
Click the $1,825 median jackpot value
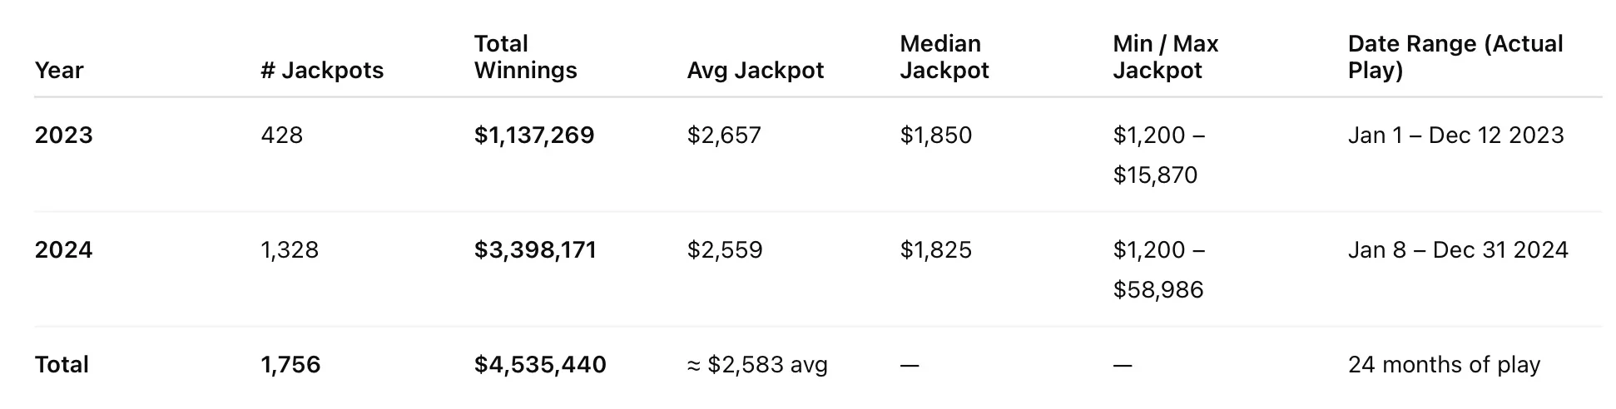coord(935,250)
